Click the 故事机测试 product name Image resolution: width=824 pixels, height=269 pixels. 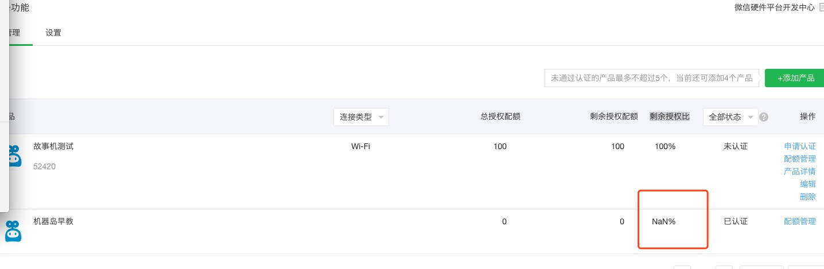[53, 146]
